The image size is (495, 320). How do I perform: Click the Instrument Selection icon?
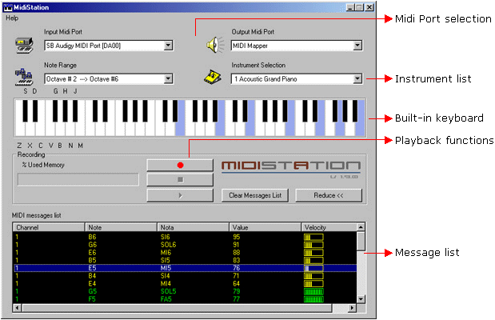tap(213, 77)
